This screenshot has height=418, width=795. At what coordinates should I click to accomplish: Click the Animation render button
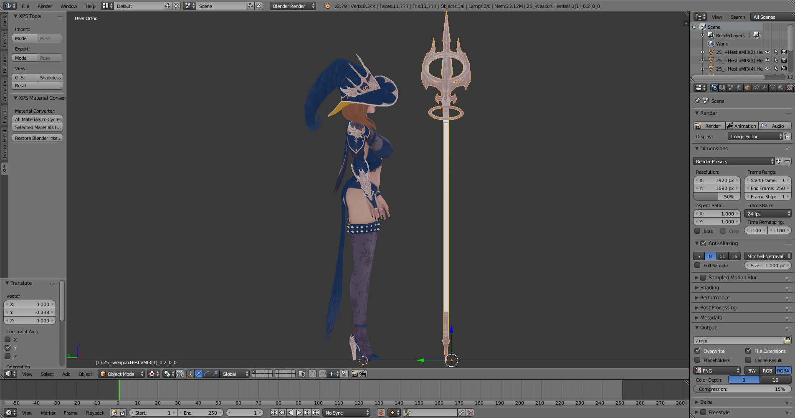742,126
